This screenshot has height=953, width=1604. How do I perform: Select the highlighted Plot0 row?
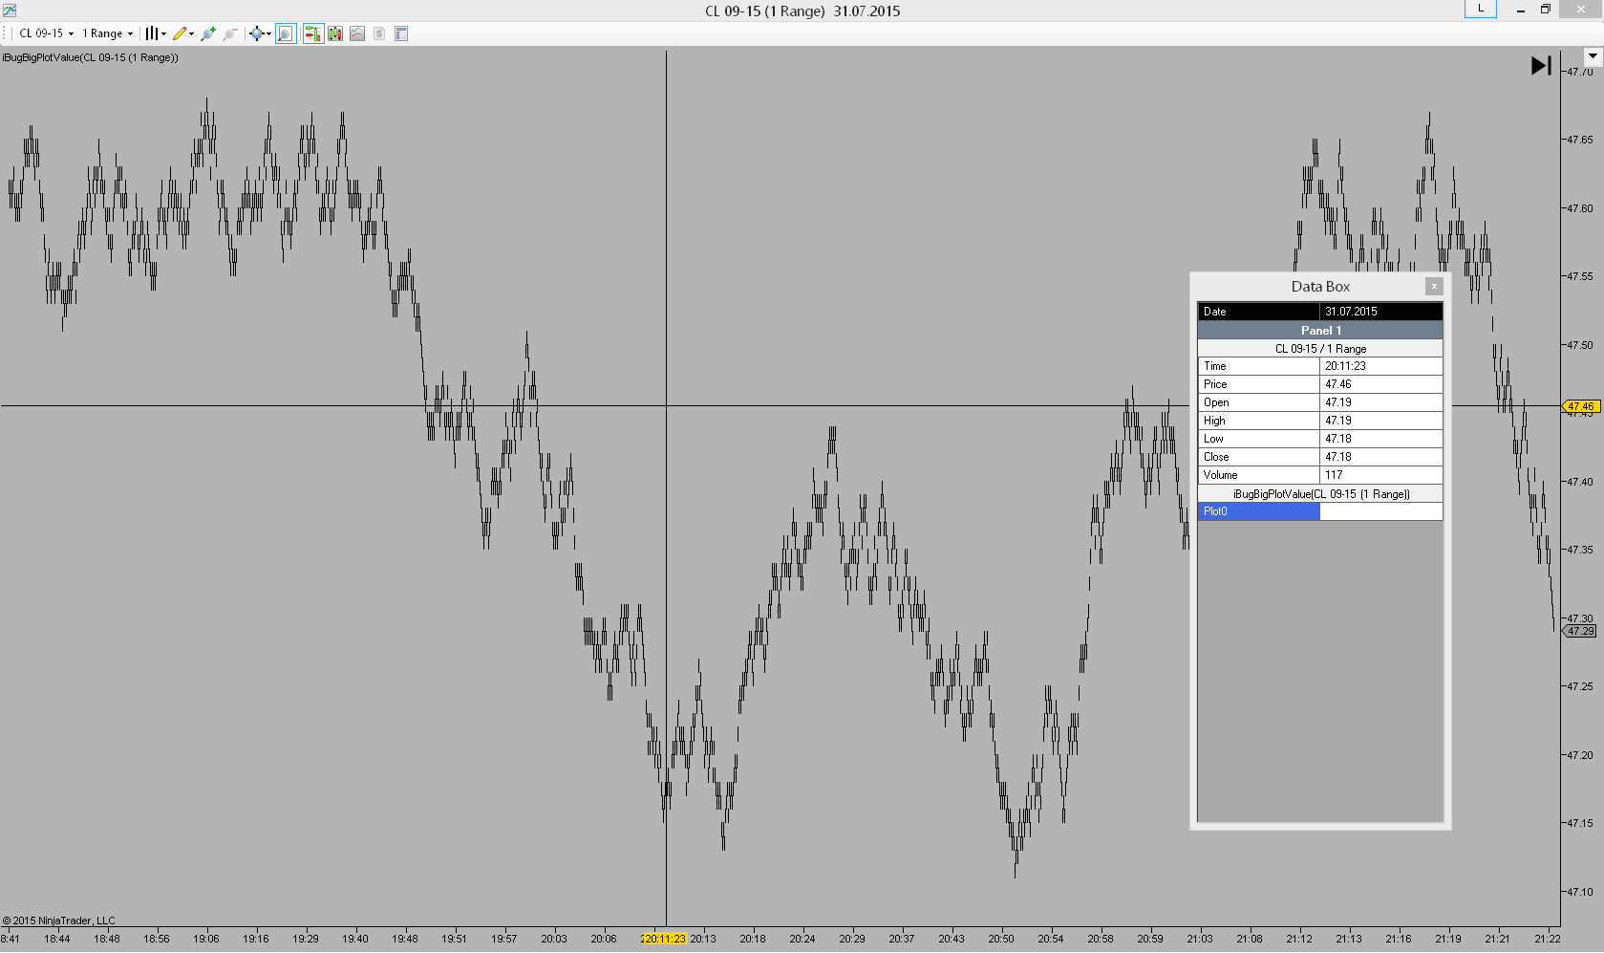point(1320,511)
